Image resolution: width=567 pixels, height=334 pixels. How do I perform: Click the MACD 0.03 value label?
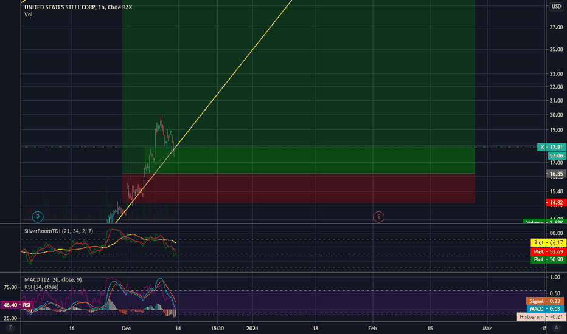tap(545, 309)
